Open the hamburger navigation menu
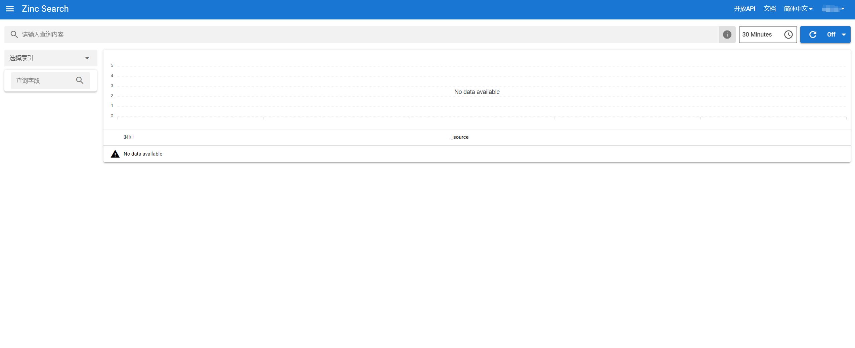The height and width of the screenshot is (348, 855). [x=10, y=9]
